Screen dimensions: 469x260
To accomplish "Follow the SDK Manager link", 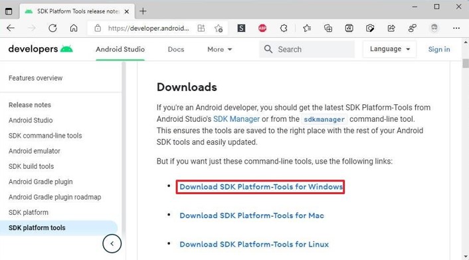I will pyautogui.click(x=236, y=119).
